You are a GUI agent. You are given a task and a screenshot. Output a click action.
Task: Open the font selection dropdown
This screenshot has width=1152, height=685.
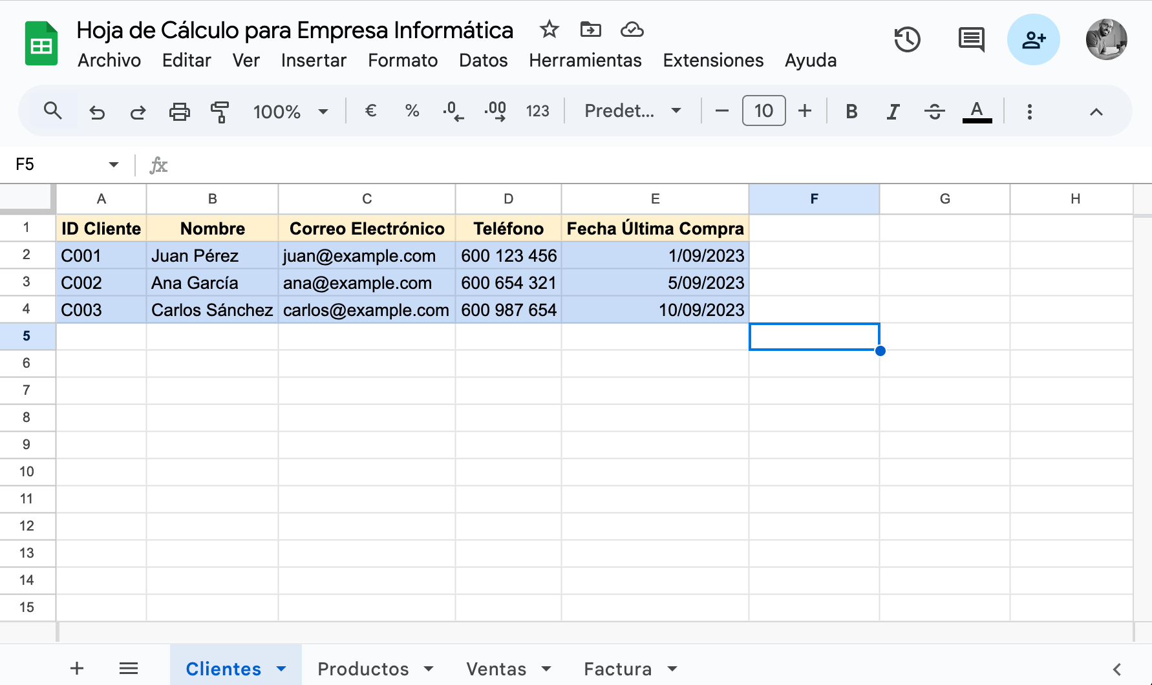[630, 111]
